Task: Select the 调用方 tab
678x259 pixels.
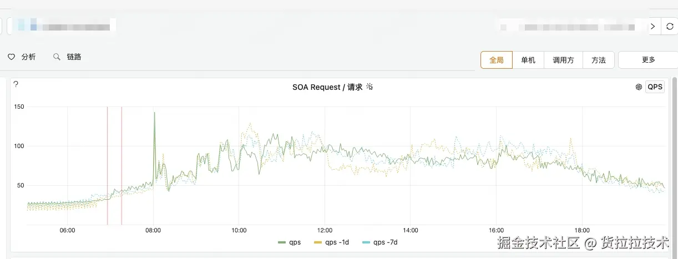Action: click(563, 60)
